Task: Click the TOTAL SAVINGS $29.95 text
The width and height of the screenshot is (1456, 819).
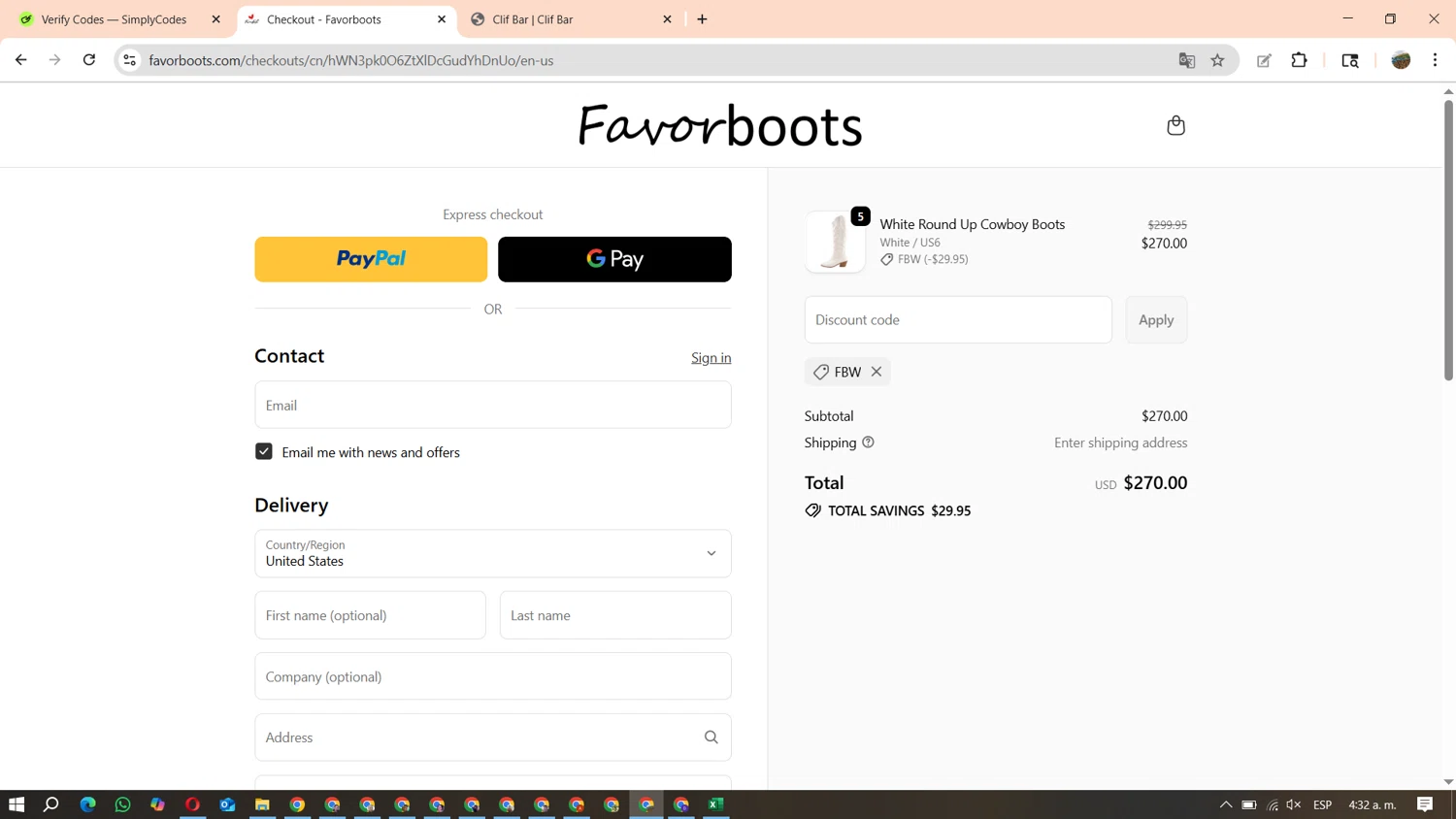Action: 899,510
